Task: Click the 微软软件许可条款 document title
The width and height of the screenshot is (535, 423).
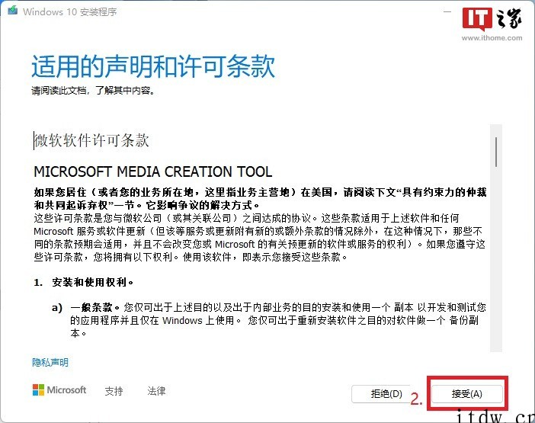Action: coord(91,141)
